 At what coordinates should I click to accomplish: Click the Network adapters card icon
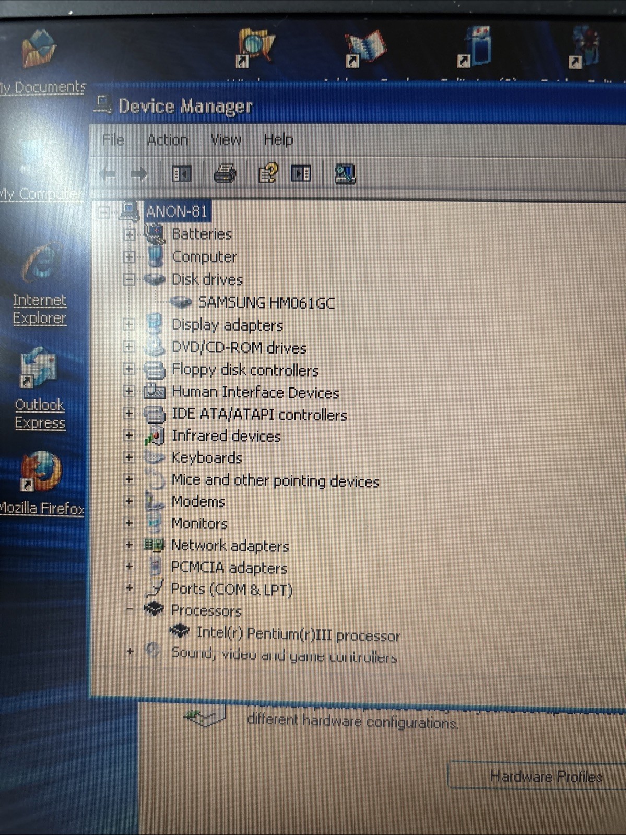[x=154, y=545]
